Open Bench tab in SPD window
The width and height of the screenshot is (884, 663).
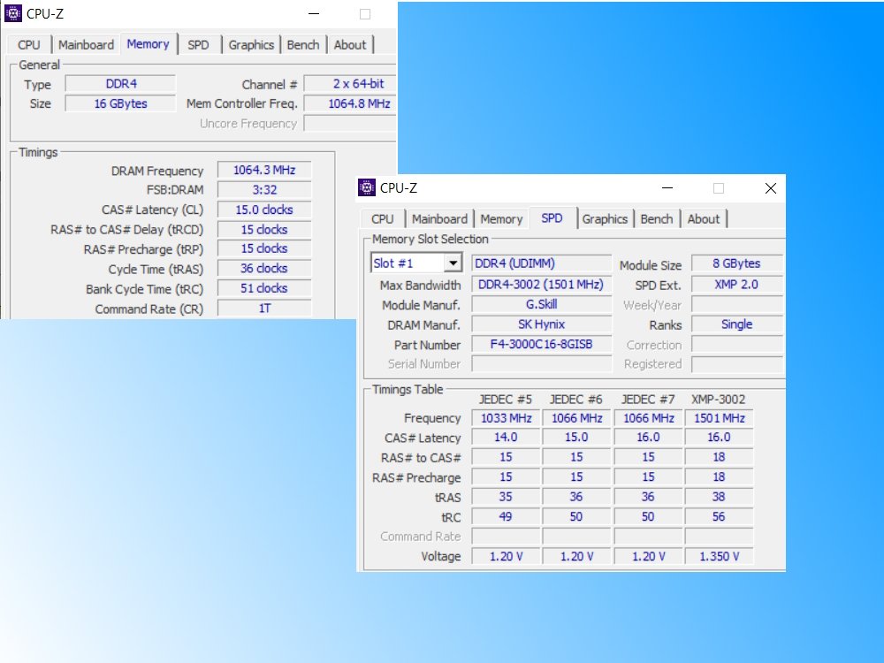(x=656, y=219)
